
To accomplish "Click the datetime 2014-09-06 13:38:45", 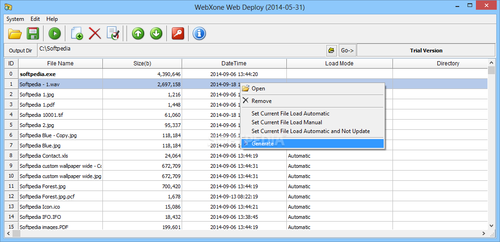I will [x=234, y=217].
